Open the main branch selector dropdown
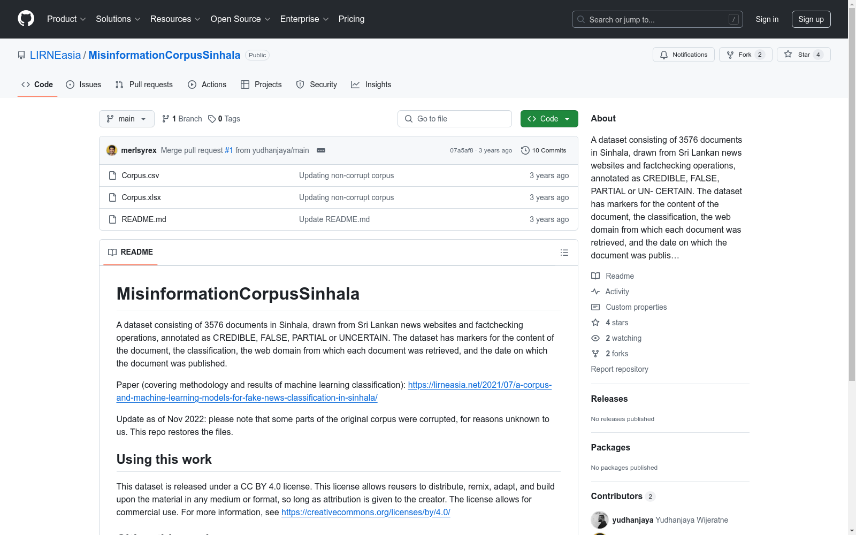The image size is (856, 535). pos(127,119)
